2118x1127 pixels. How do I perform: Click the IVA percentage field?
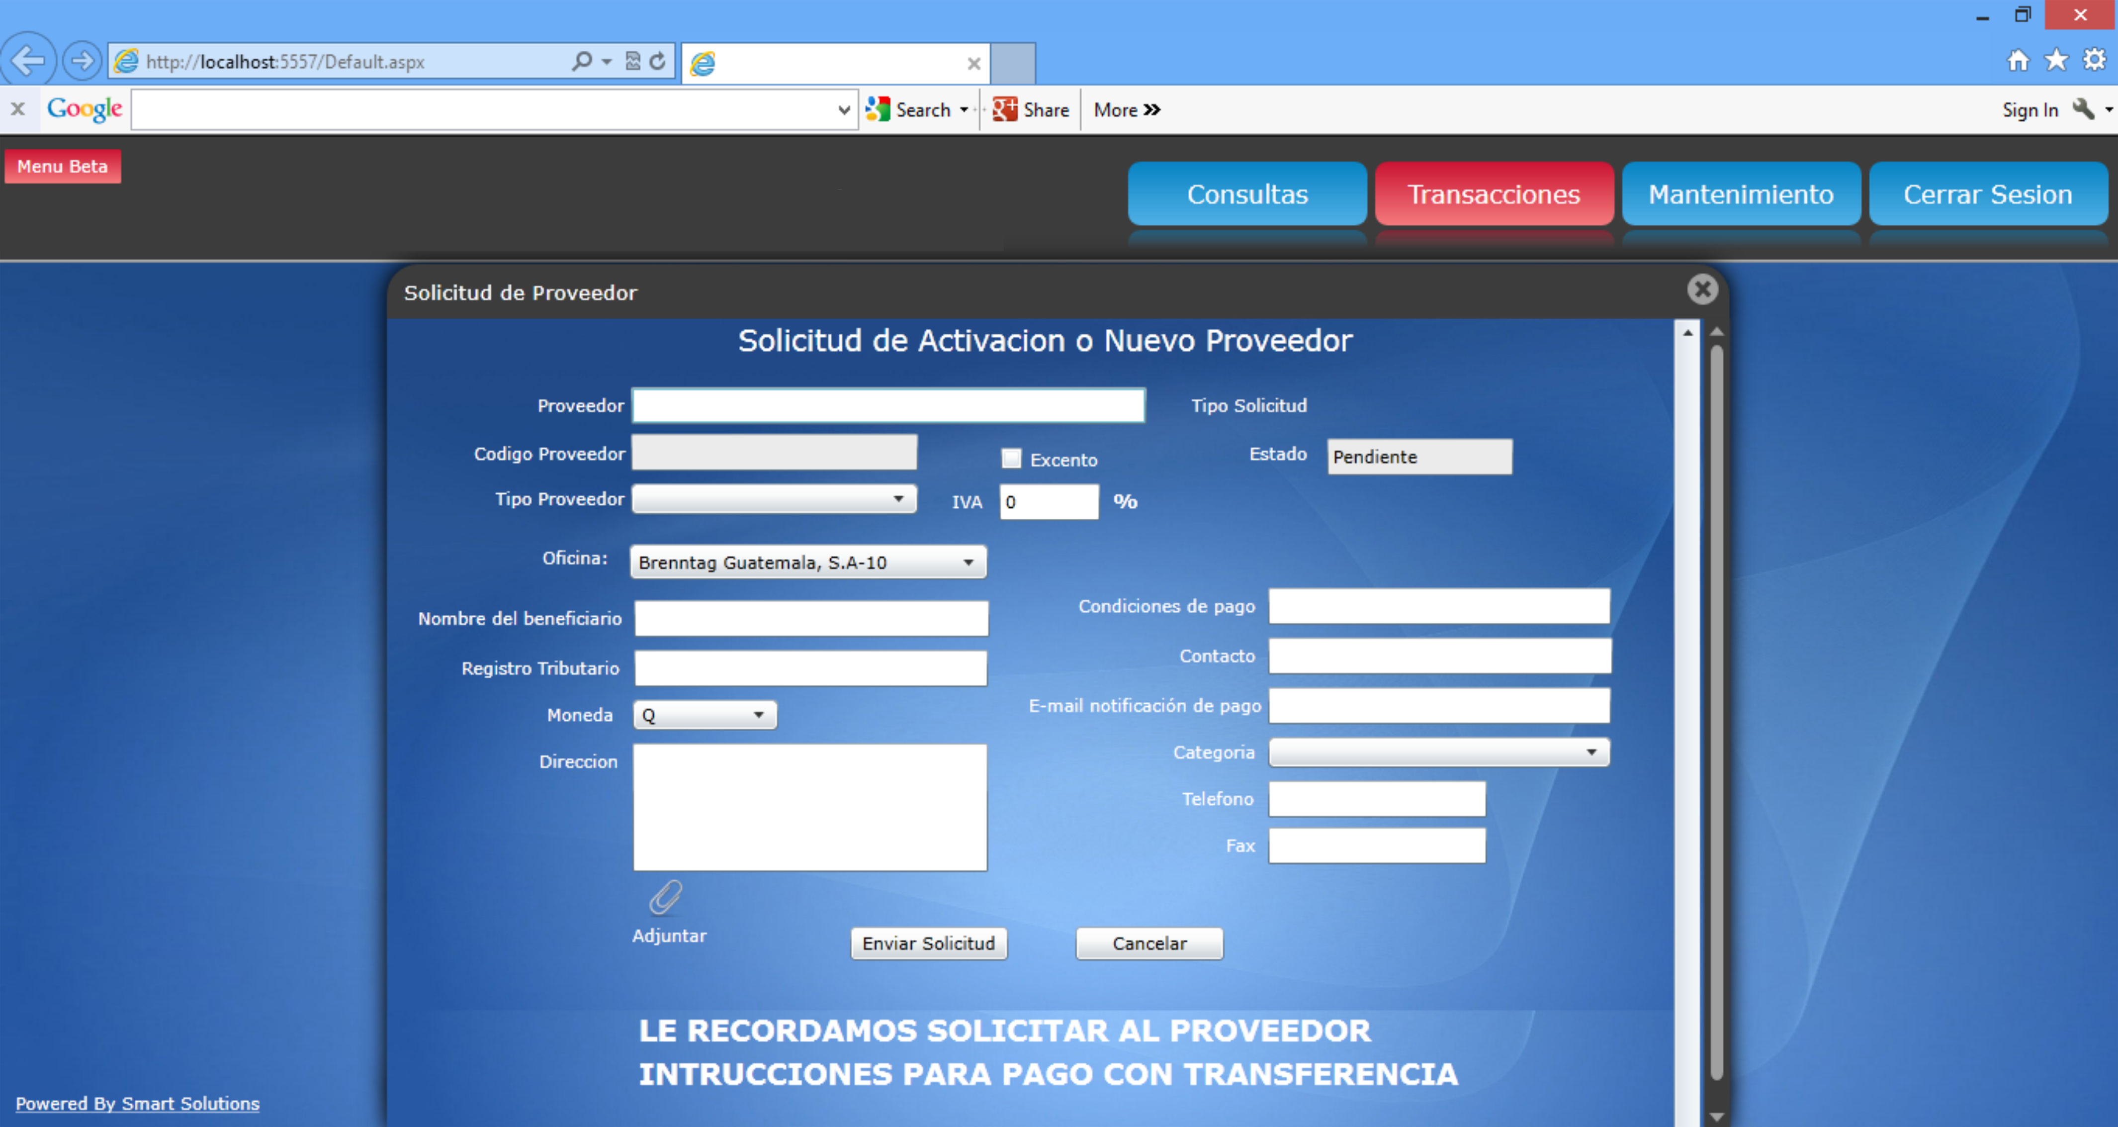(1049, 501)
